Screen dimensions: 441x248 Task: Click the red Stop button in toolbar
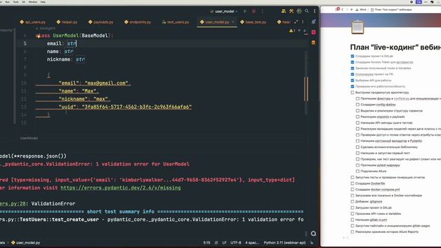[x=254, y=11]
